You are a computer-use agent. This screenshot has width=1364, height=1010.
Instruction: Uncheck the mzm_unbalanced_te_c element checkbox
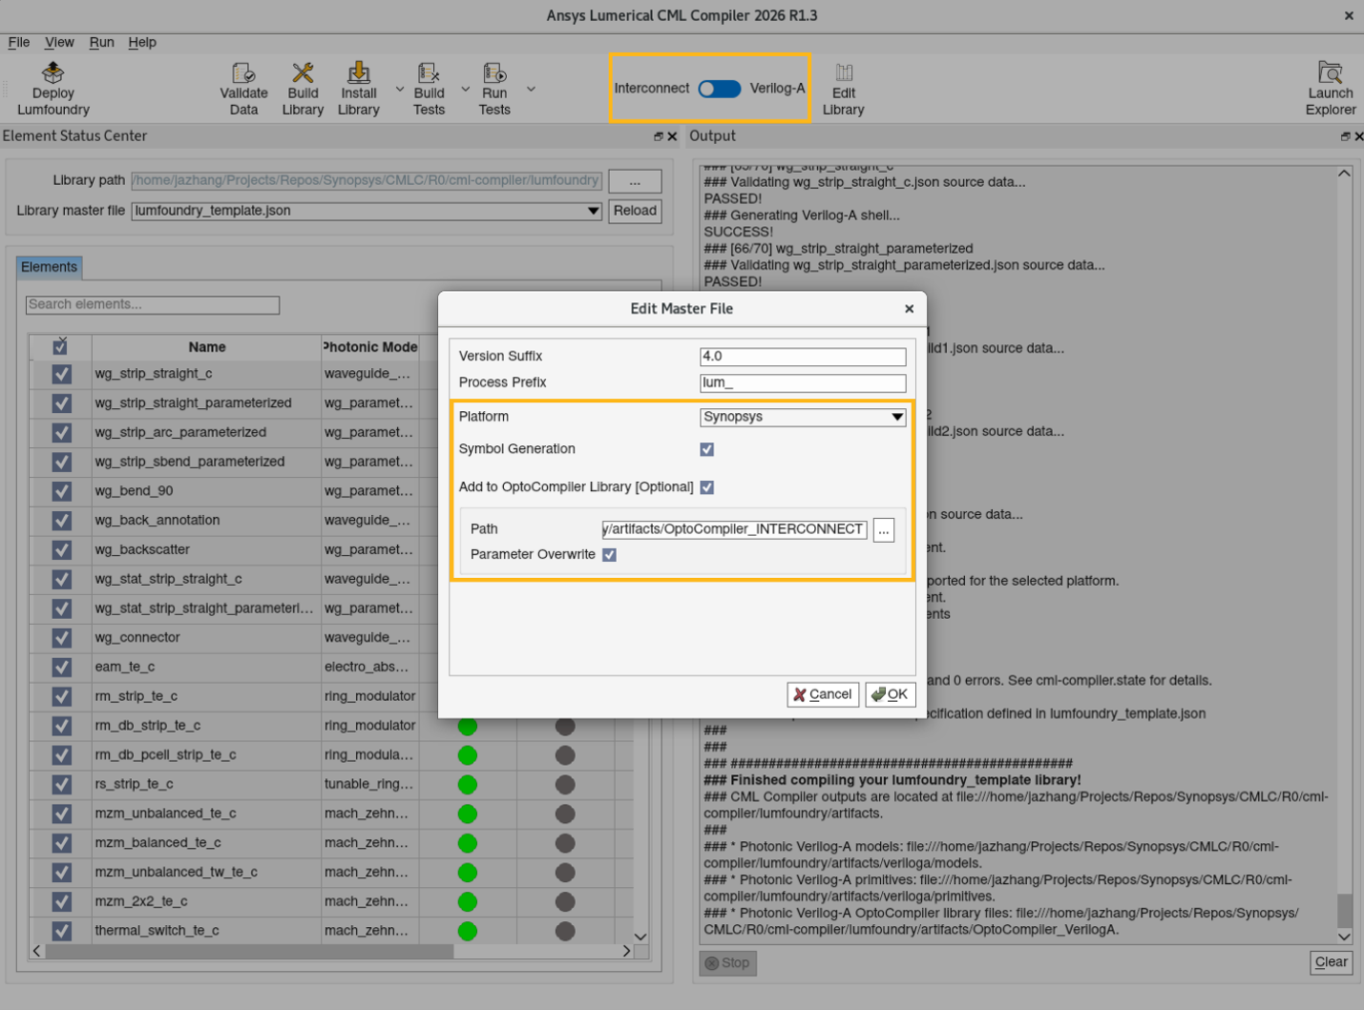tap(62, 814)
